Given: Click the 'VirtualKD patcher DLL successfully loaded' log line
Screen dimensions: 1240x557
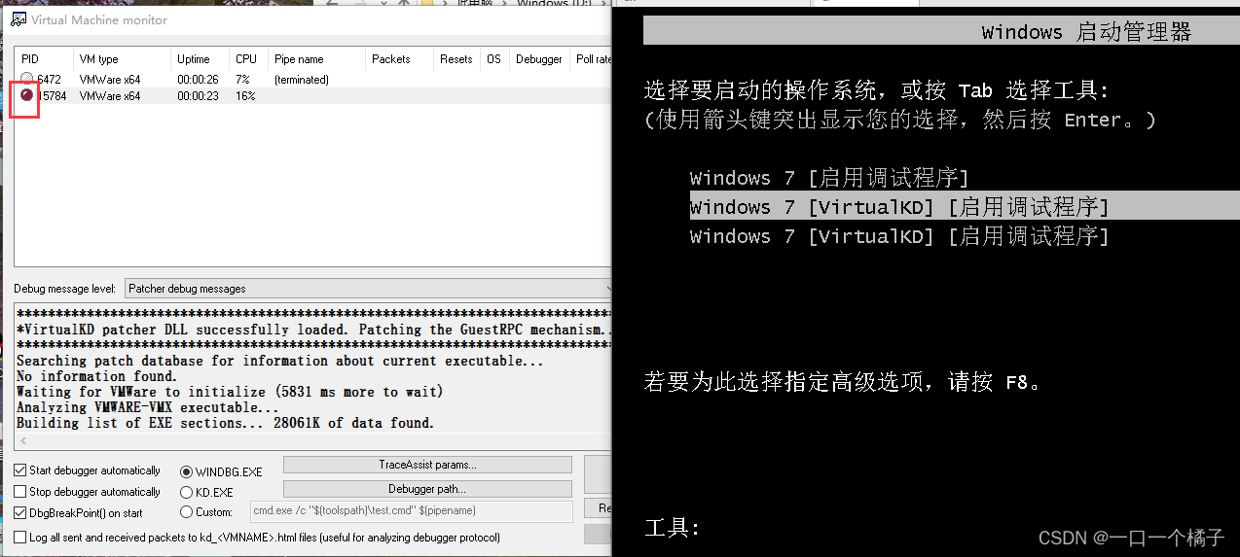Looking at the screenshot, I should 313,330.
